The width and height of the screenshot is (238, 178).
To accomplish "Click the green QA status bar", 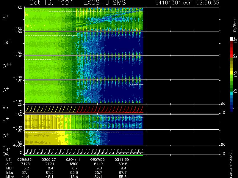I will click(x=84, y=155).
